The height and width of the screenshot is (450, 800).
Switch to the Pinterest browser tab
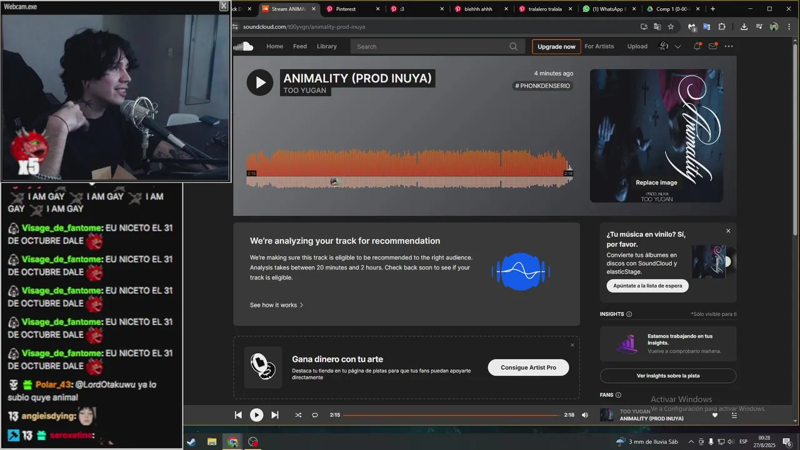tap(352, 9)
